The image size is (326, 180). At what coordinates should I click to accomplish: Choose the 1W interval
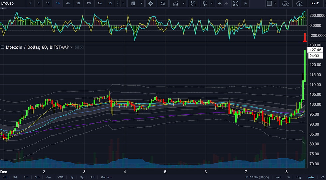[89, 3]
